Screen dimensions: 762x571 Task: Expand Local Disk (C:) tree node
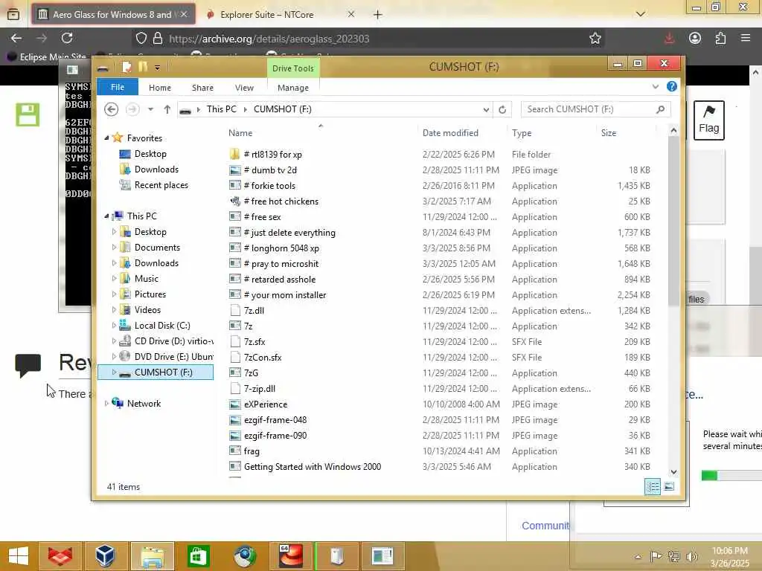point(114,326)
